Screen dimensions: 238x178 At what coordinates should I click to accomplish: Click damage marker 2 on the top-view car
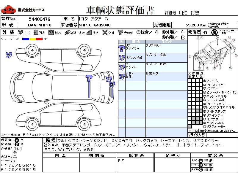click(x=109, y=79)
